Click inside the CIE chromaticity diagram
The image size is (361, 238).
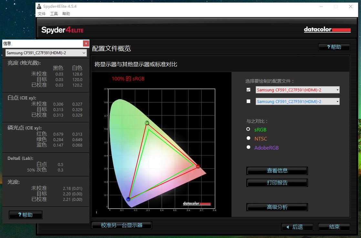[155, 149]
